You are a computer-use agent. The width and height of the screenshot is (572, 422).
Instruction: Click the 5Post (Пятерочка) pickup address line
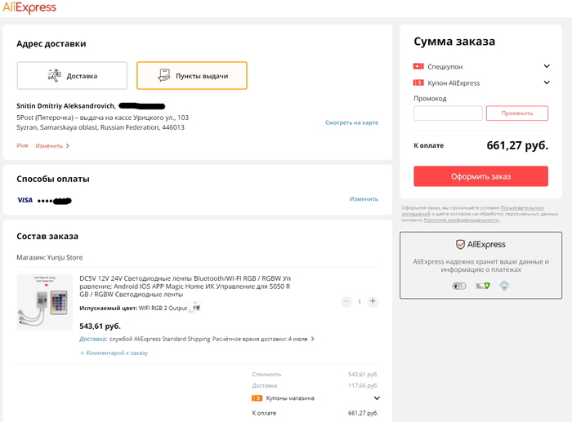coord(102,118)
